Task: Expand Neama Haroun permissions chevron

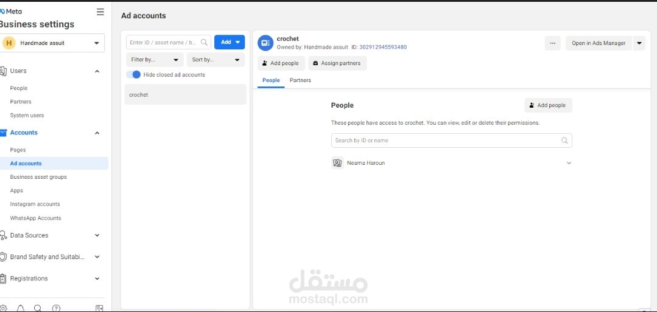Action: click(x=569, y=163)
